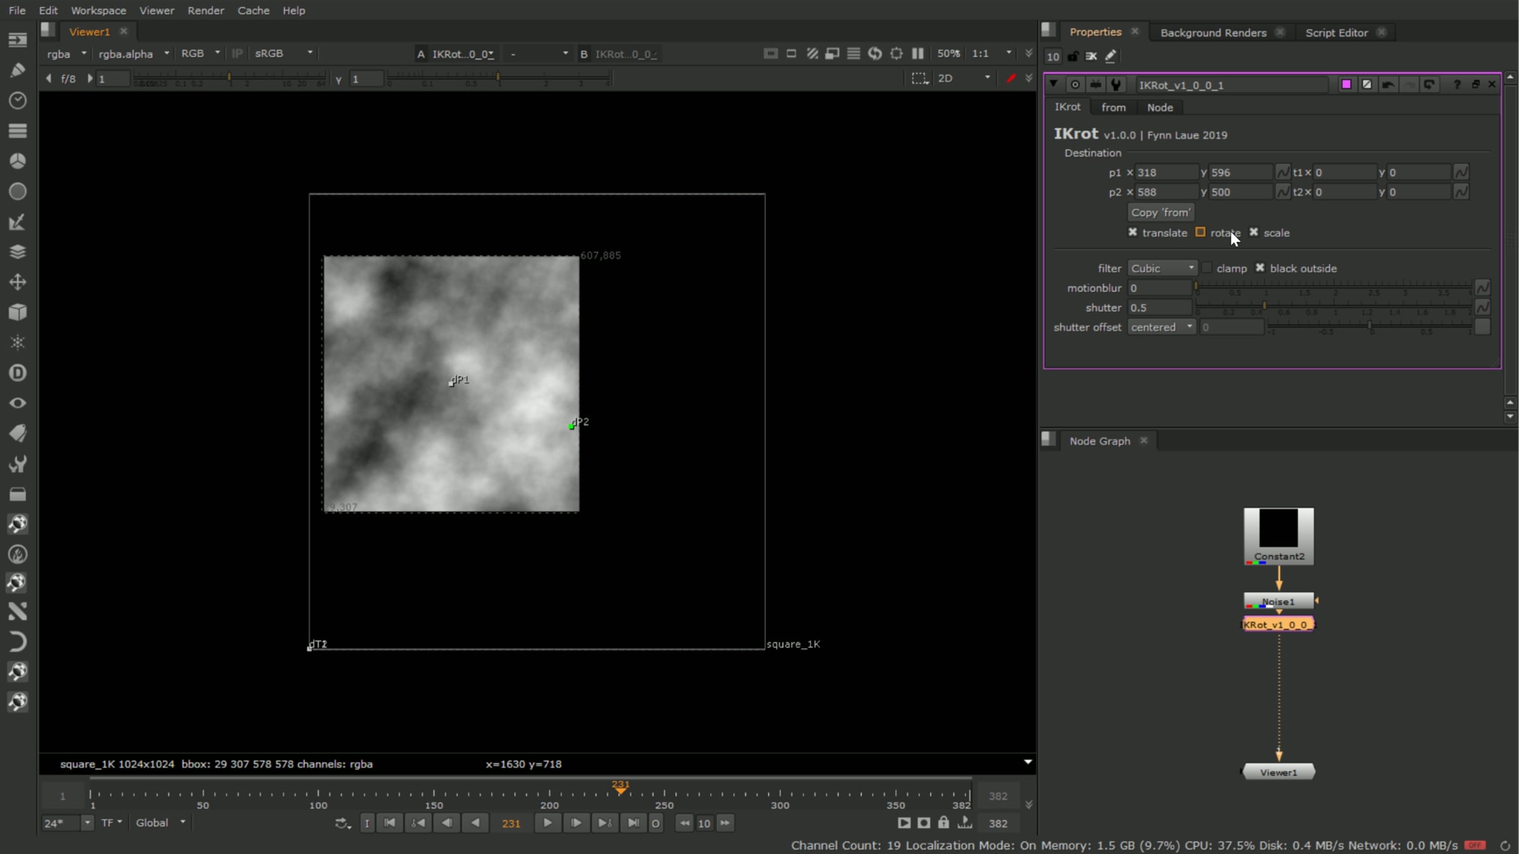Open the Transform tools (move arrows icon)
This screenshot has height=854, width=1519.
18,282
